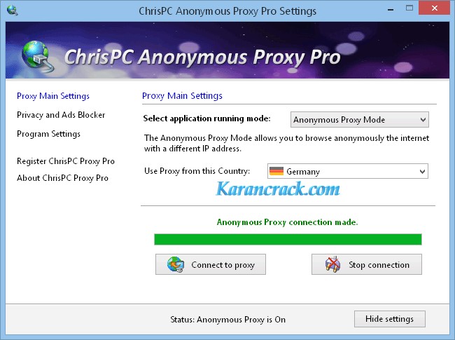Click the green connection progress bar

pyautogui.click(x=288, y=240)
